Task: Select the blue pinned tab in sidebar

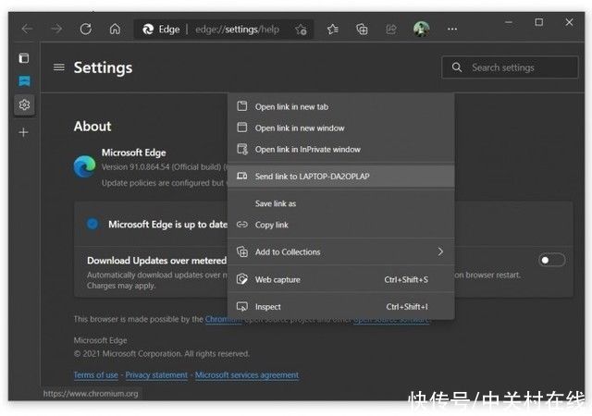Action: (x=24, y=80)
